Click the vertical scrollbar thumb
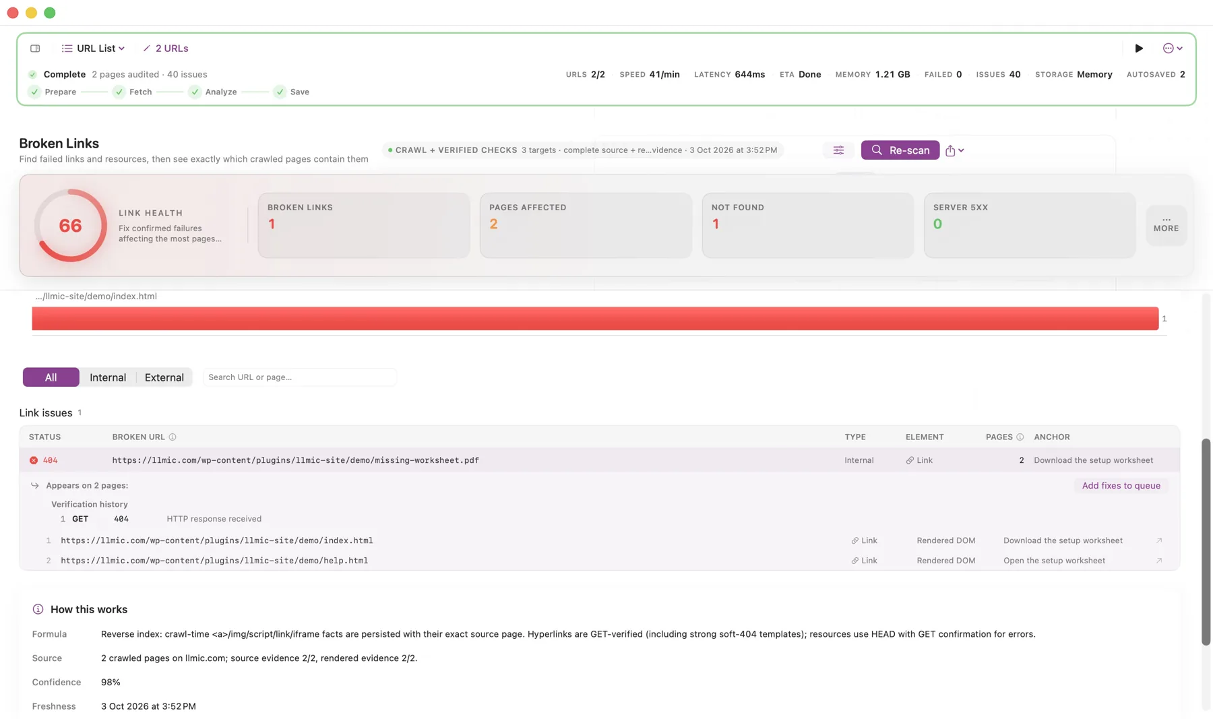Image resolution: width=1213 pixels, height=719 pixels. click(x=1206, y=542)
